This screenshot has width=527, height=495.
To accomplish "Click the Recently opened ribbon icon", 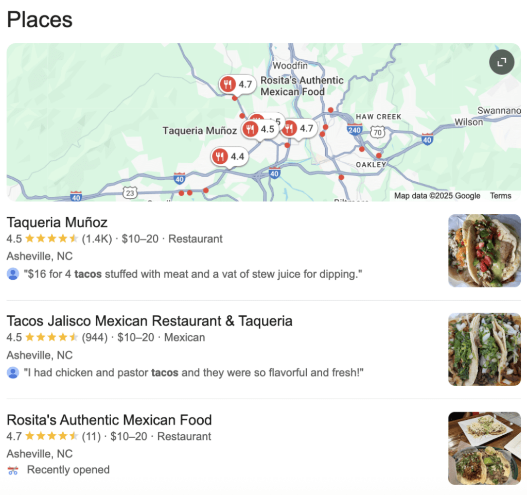I will pos(13,470).
